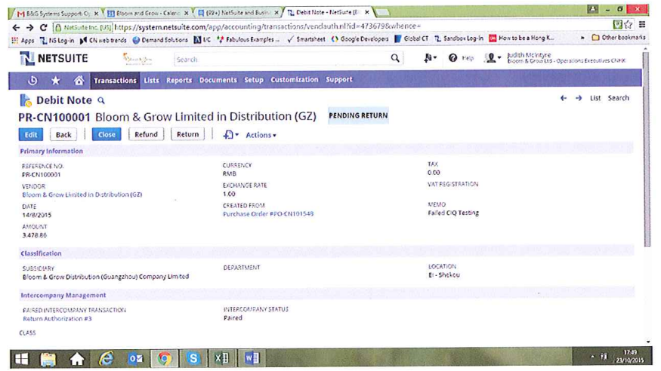Image resolution: width=661 pixels, height=371 pixels.
Task: Bookmark this page with the star icon
Action: (628, 25)
